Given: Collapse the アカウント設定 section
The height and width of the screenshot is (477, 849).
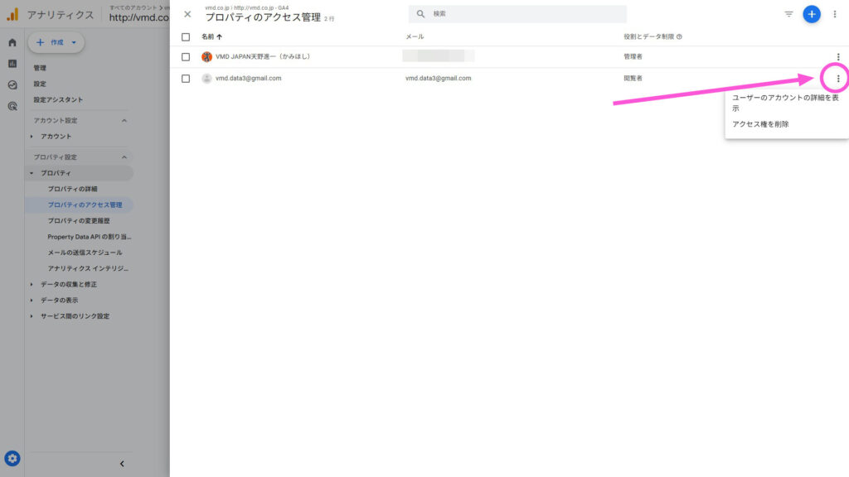Looking at the screenshot, I should click(126, 120).
